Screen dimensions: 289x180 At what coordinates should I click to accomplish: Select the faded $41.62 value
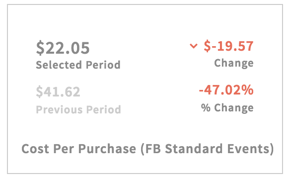coord(58,91)
